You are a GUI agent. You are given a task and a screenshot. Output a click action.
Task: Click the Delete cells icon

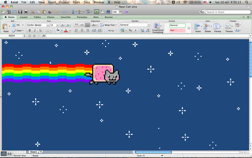(x=208, y=27)
